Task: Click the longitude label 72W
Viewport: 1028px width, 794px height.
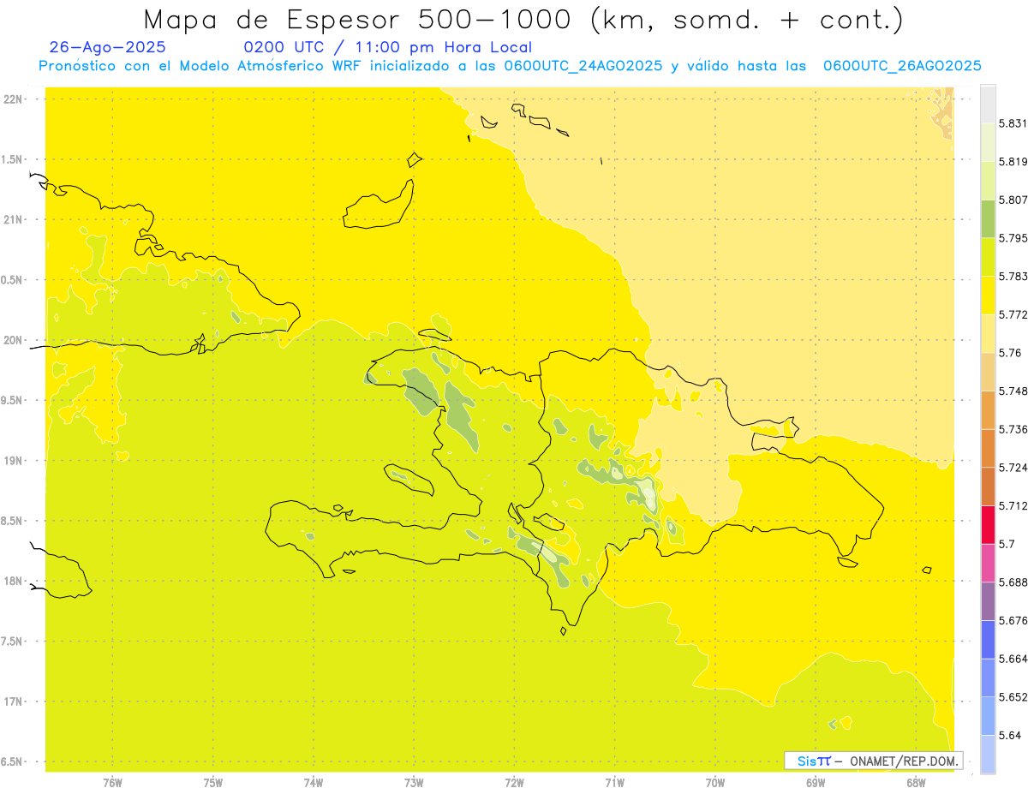Action: click(514, 783)
